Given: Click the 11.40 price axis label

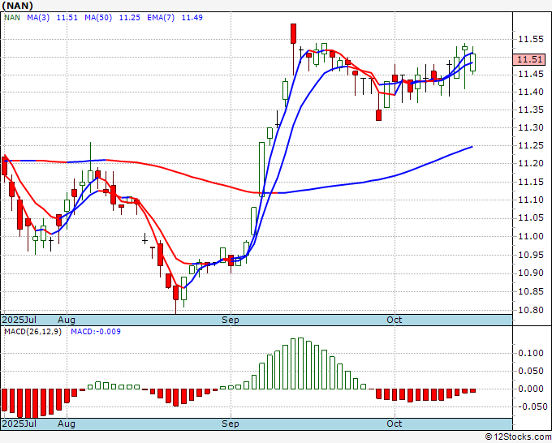Looking at the screenshot, I should pos(531,92).
